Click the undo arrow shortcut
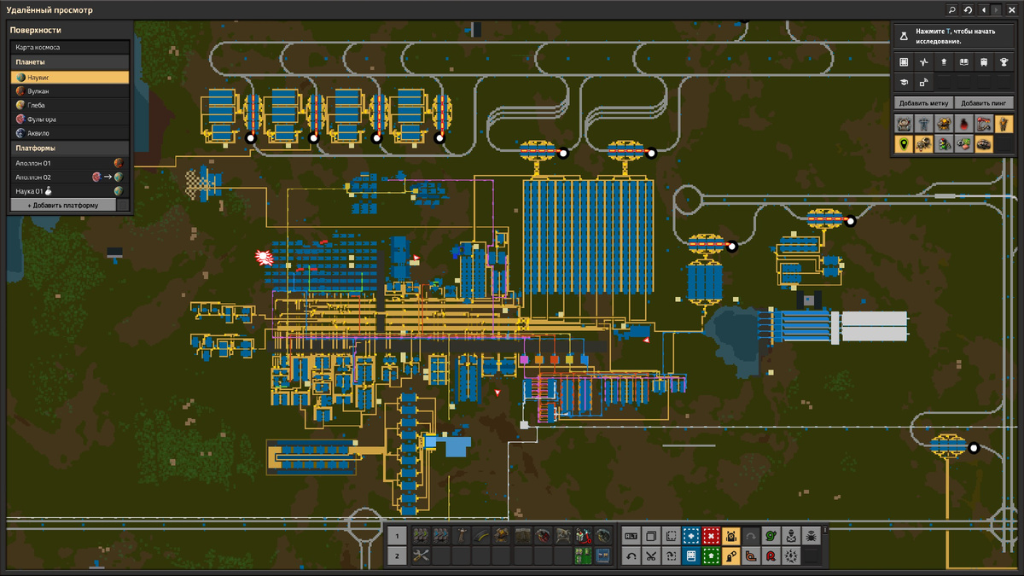The height and width of the screenshot is (576, 1024). (x=631, y=556)
